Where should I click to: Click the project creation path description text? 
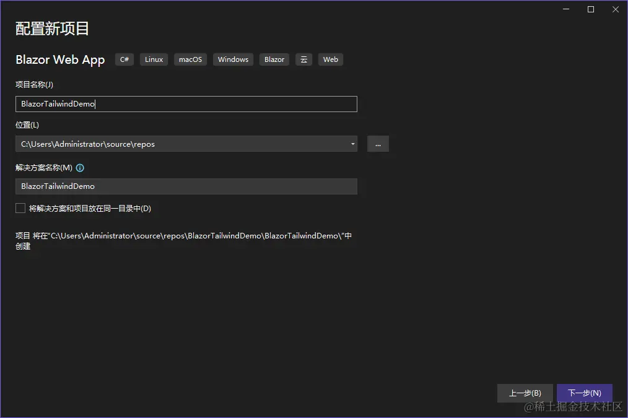[x=183, y=241]
